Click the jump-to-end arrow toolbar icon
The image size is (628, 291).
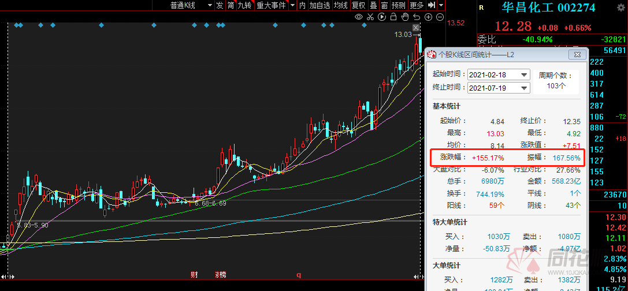tap(432, 5)
